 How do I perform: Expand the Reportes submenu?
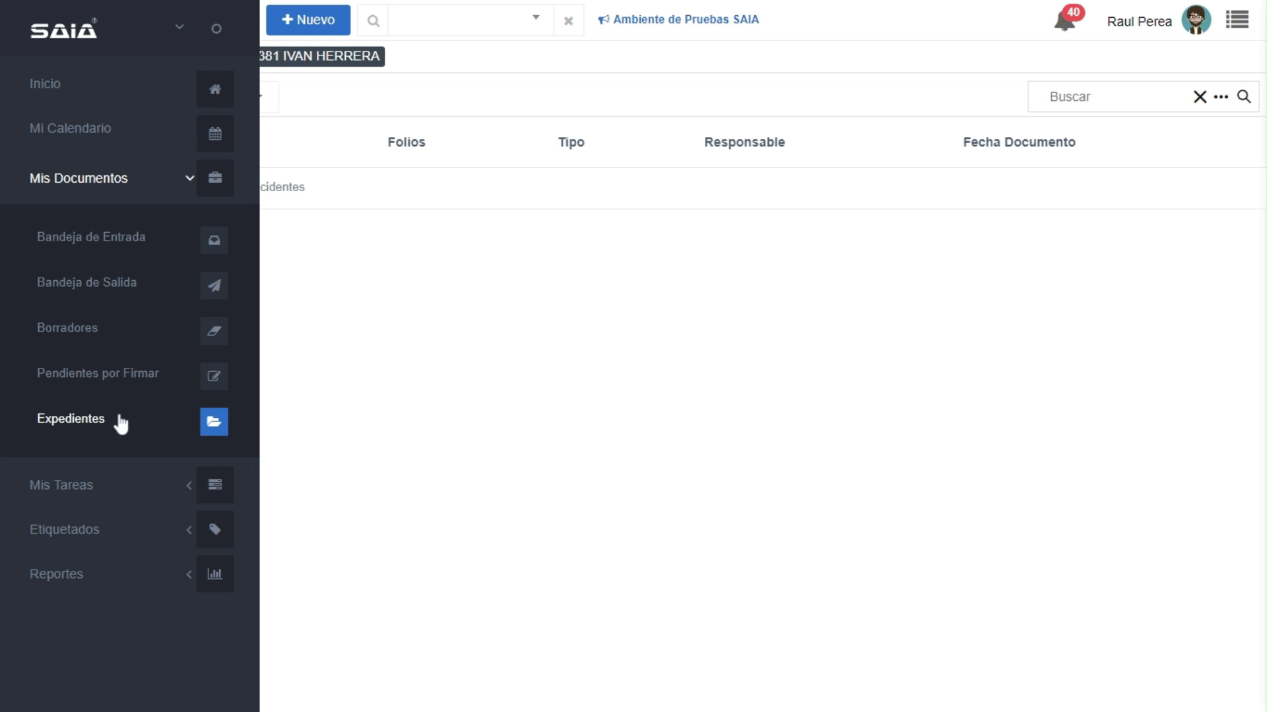(189, 574)
